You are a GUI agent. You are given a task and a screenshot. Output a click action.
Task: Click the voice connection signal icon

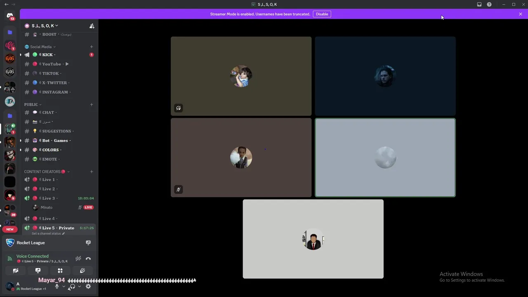10,259
